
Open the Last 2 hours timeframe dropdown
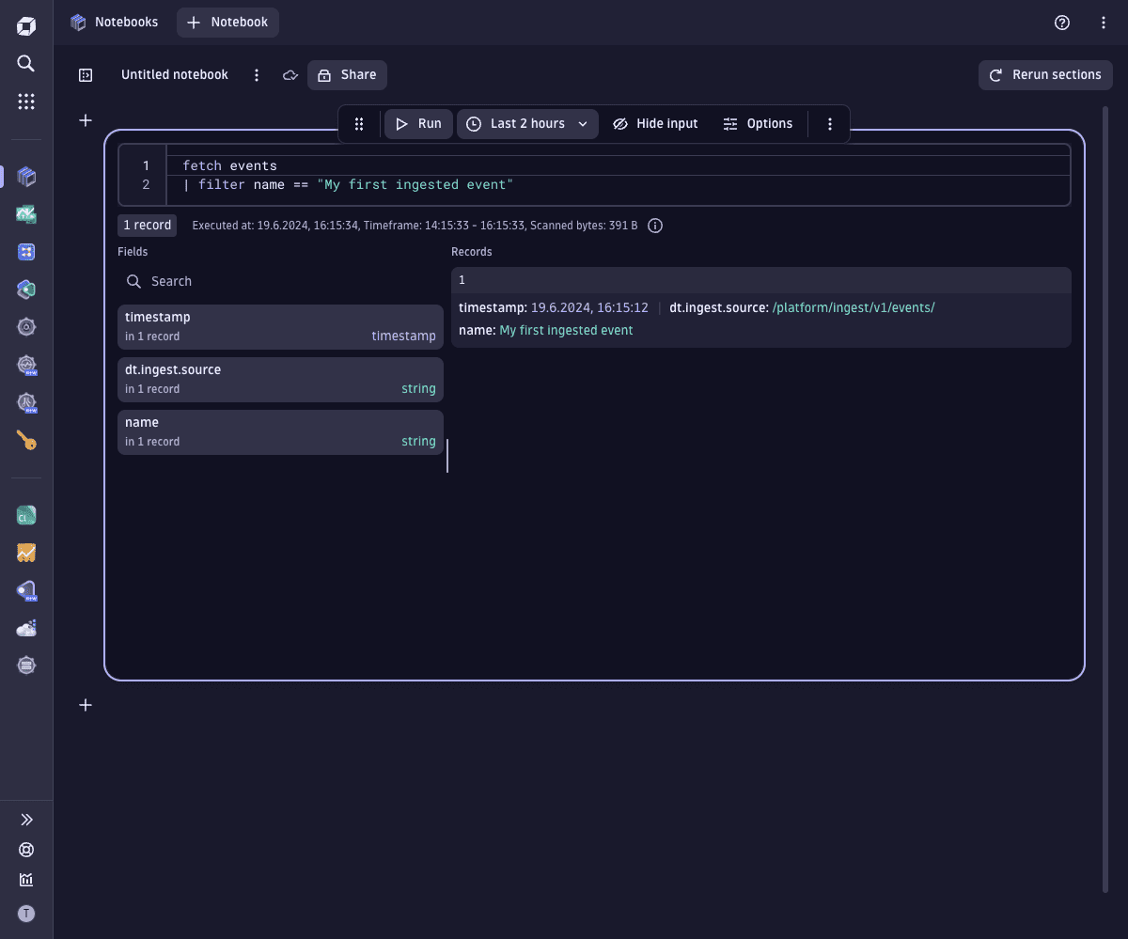coord(526,123)
